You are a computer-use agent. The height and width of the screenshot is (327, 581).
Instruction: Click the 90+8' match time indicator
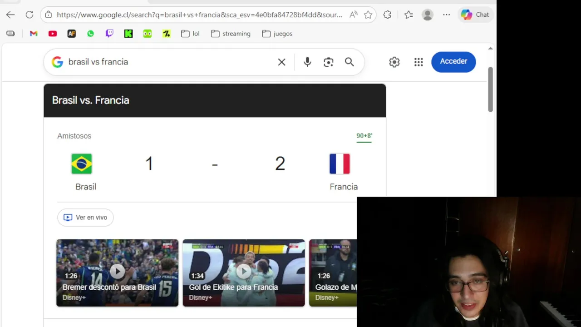click(364, 136)
